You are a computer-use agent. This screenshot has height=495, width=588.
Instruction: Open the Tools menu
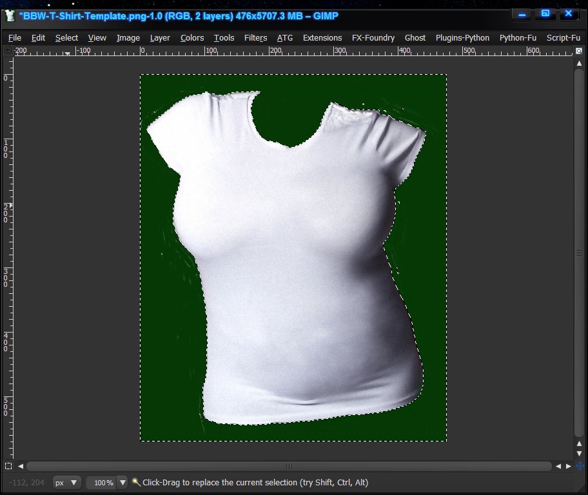[224, 38]
